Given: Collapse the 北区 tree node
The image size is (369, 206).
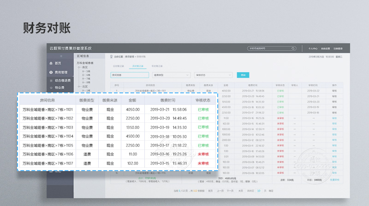Looking at the screenshot, I should point(79,86).
